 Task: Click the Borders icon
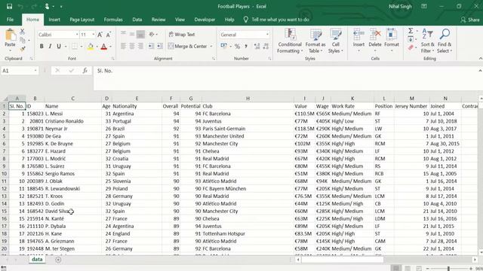[x=75, y=47]
